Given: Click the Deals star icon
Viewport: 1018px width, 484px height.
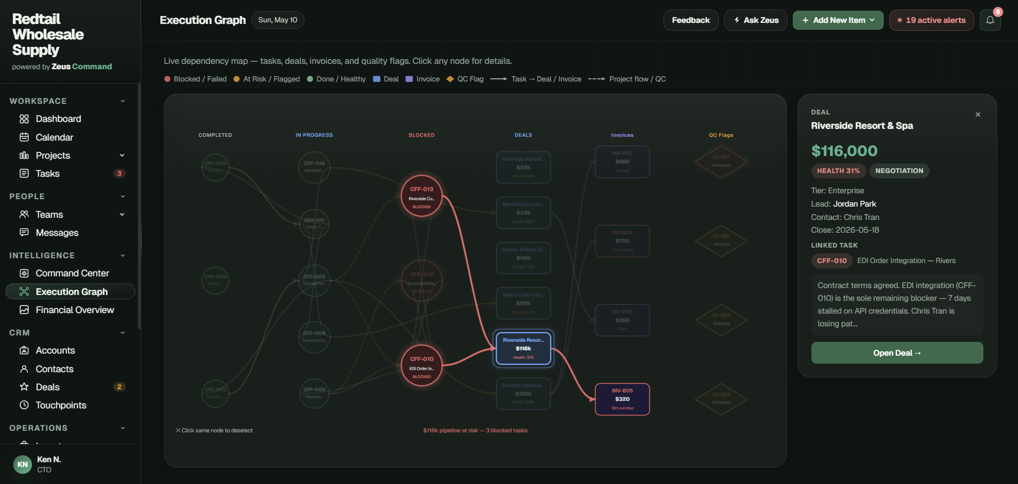Looking at the screenshot, I should tap(24, 387).
